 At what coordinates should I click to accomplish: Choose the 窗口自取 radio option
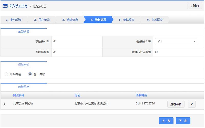(30, 74)
